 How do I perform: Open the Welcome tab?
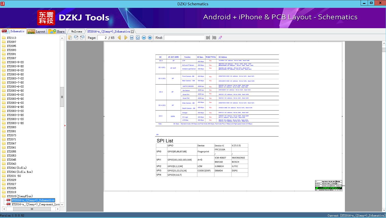76,31
